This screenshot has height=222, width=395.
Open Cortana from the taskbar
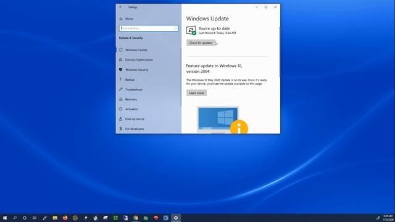[25, 218]
